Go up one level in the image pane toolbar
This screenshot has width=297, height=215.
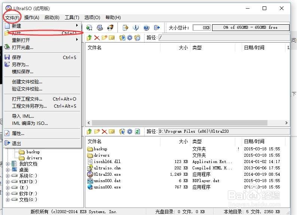click(89, 37)
